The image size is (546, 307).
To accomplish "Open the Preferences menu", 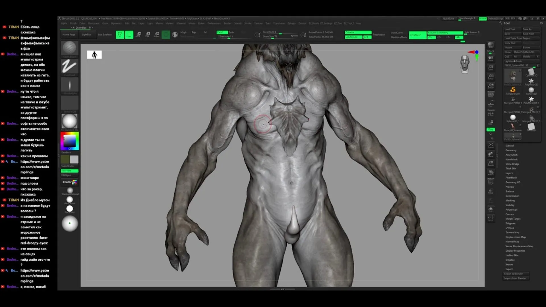I will pyautogui.click(x=214, y=23).
